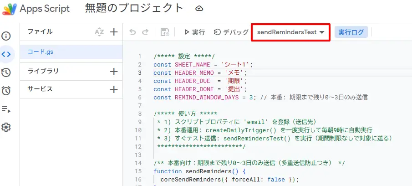This screenshot has width=412, height=186.
Task: Open the Overview info icon in sidebar
Action: [x=6, y=36]
